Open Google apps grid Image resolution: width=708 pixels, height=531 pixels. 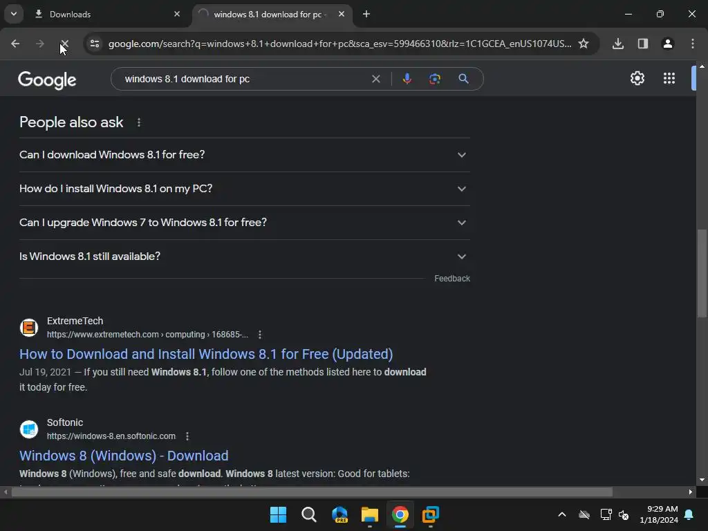(x=669, y=79)
